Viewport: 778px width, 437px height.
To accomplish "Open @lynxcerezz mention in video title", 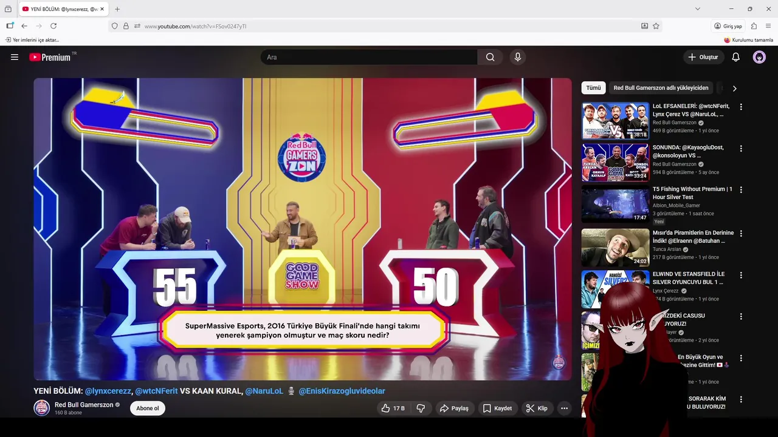I will point(108,391).
